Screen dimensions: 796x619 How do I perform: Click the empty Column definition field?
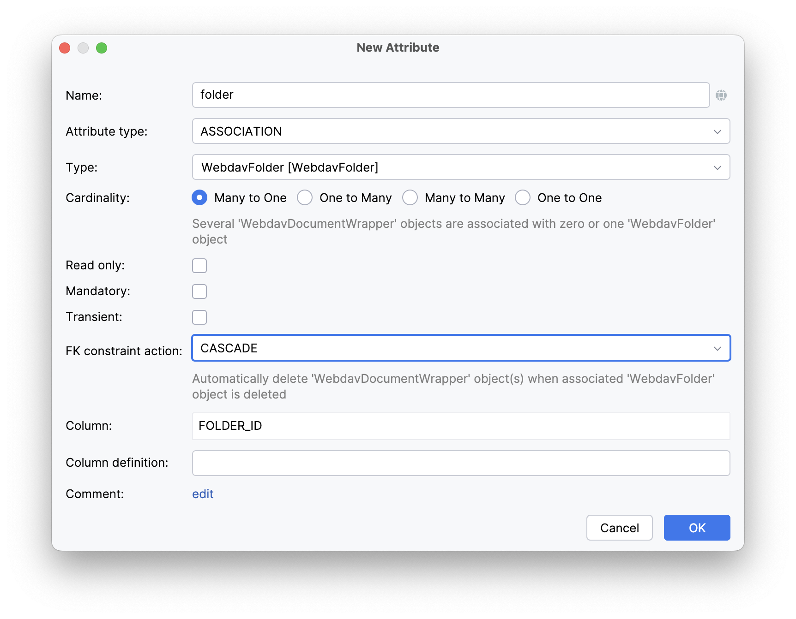(x=416, y=463)
